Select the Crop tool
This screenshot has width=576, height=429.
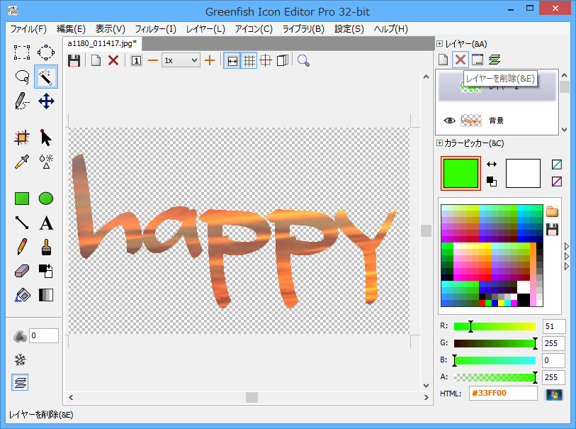click(22, 138)
